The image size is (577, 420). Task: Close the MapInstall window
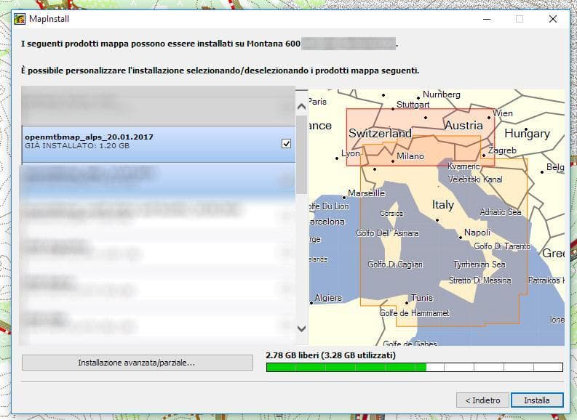click(x=553, y=19)
